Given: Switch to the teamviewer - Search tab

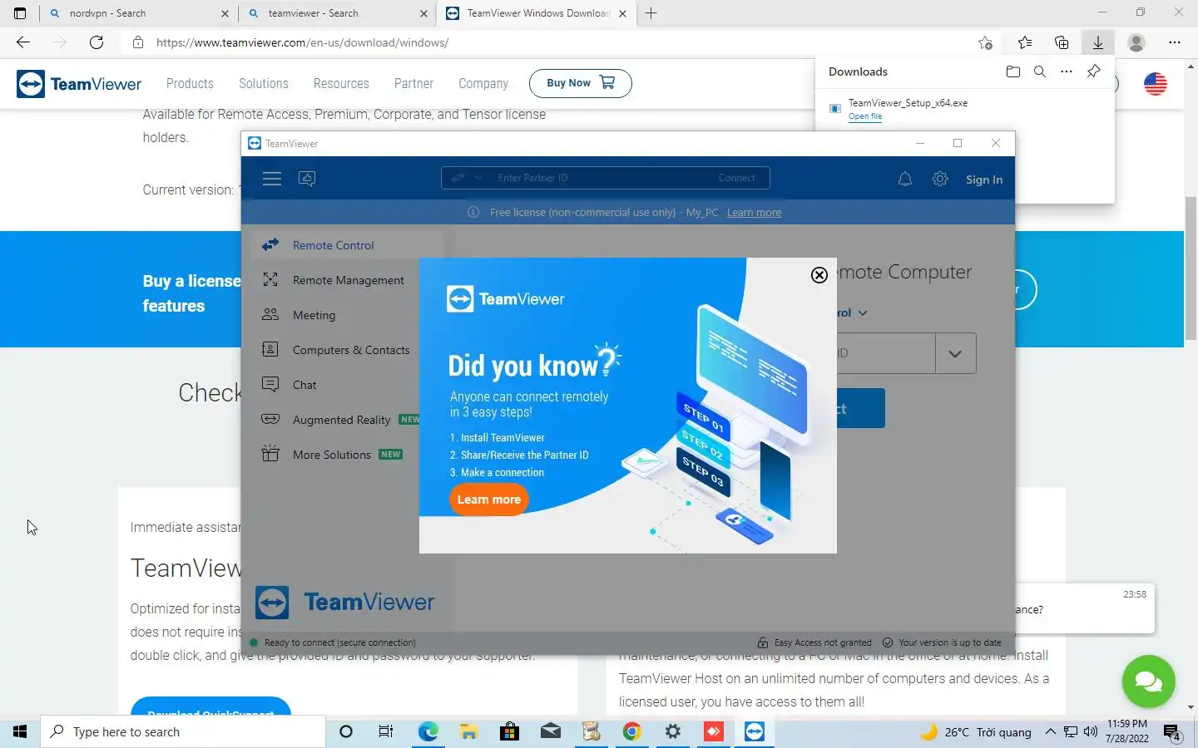Looking at the screenshot, I should [337, 13].
